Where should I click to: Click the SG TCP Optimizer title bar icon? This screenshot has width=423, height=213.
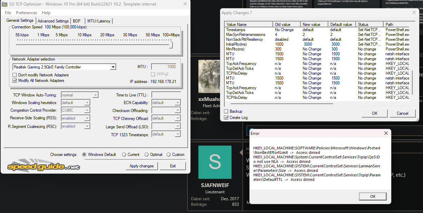tap(5, 4)
